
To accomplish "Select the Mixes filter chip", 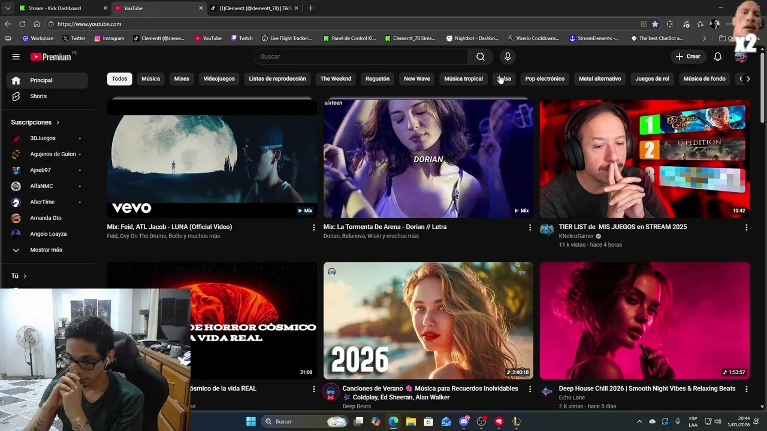I will (x=182, y=78).
